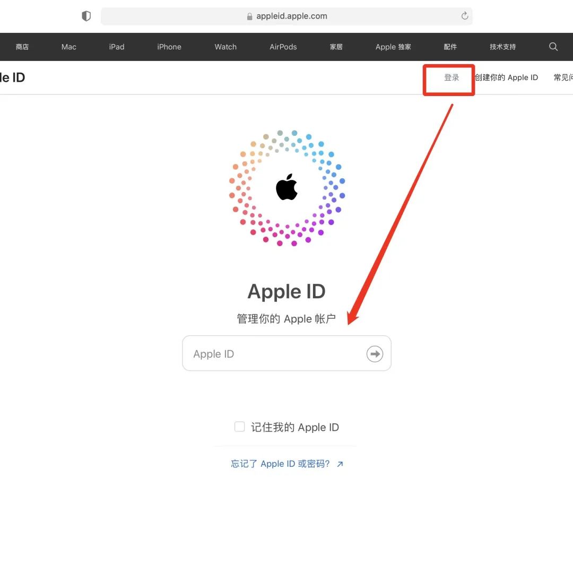This screenshot has width=573, height=573.
Task: Click the 登录 link
Action: (x=452, y=77)
